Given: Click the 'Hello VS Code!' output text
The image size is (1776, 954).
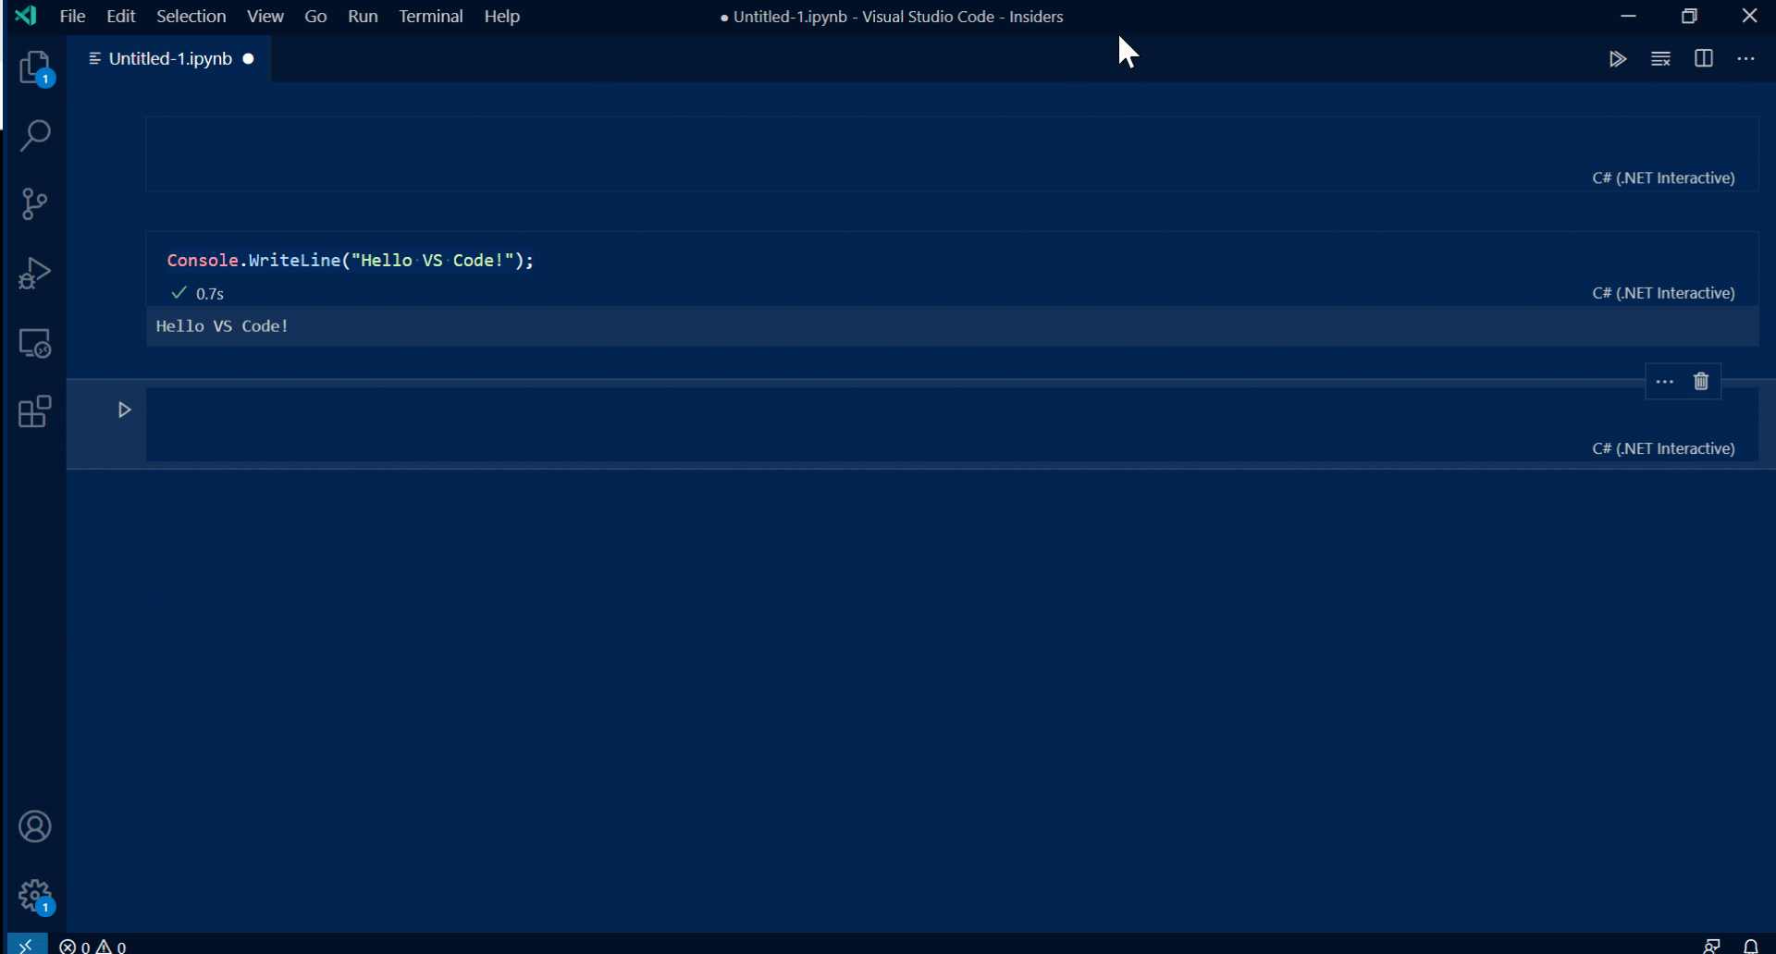Looking at the screenshot, I should [222, 326].
